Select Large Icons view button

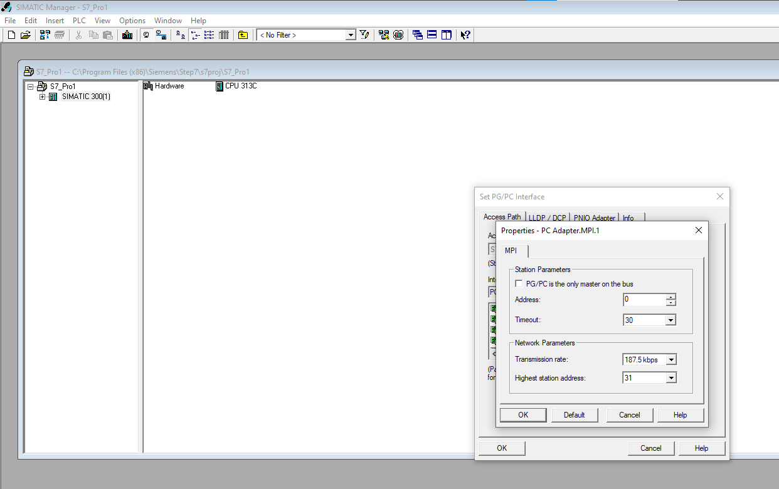click(180, 35)
